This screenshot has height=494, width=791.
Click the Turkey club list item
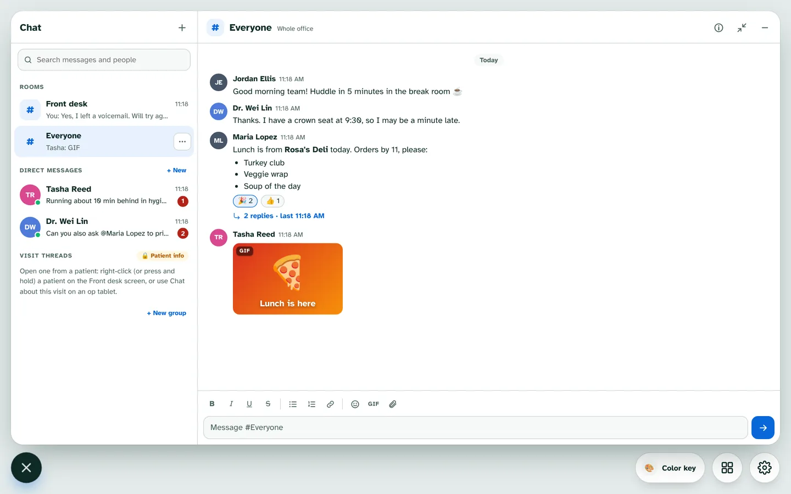264,162
